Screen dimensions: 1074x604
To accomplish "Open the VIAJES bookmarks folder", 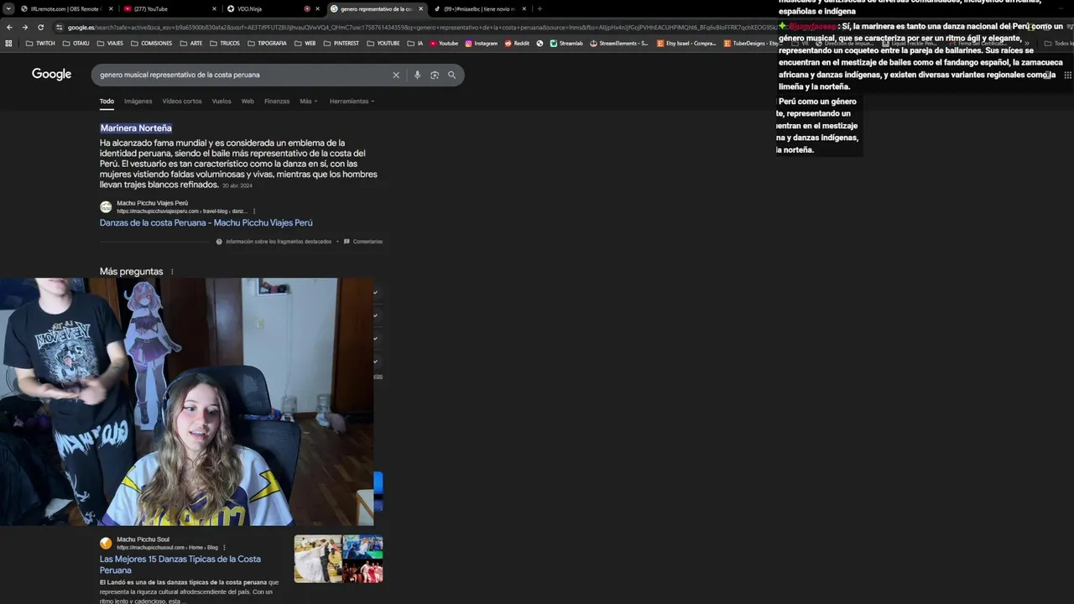I will click(110, 43).
